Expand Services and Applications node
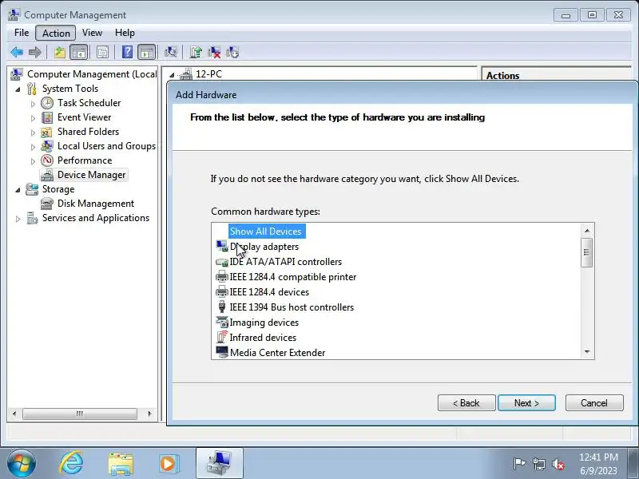This screenshot has height=479, width=639. coord(18,219)
